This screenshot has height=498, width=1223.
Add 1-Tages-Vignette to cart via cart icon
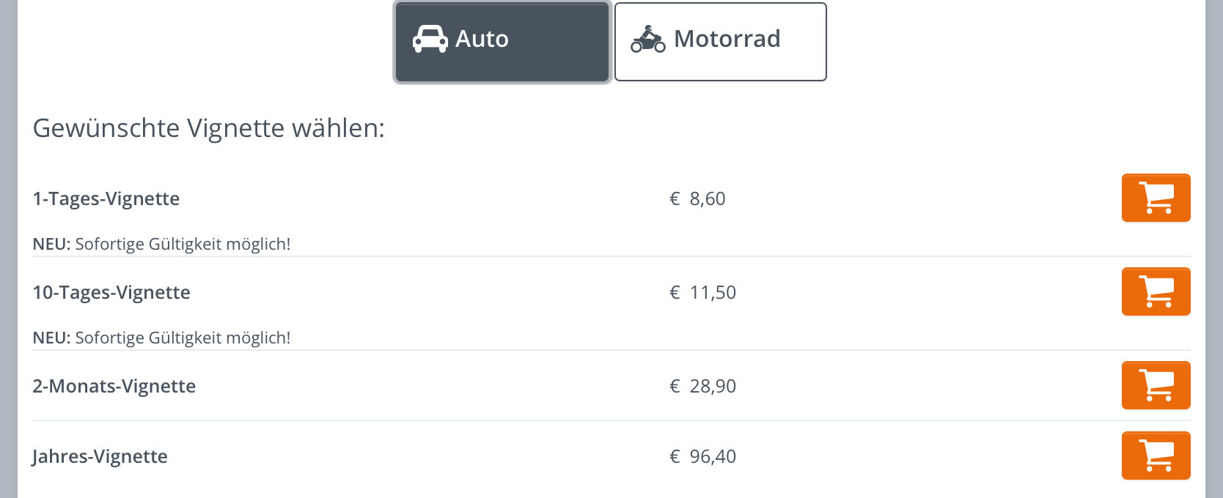(x=1156, y=198)
